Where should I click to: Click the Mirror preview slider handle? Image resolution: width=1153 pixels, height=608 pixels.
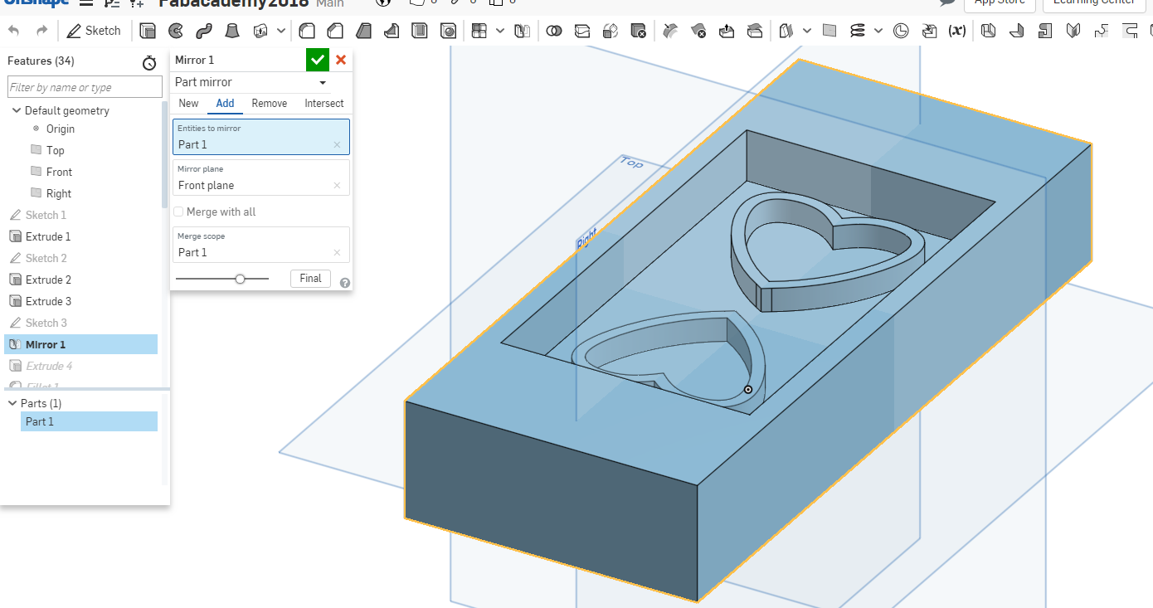(240, 279)
